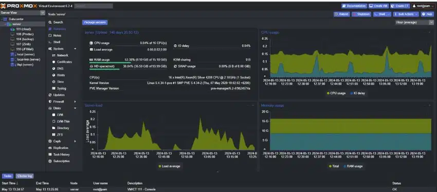Click the Create CT button
The width and height of the screenshot is (437, 192).
[x=400, y=6]
